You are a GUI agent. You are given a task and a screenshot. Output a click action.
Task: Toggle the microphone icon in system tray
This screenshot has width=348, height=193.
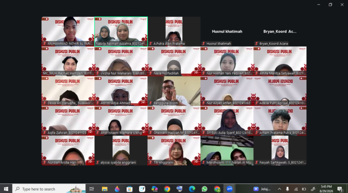tap(288, 189)
